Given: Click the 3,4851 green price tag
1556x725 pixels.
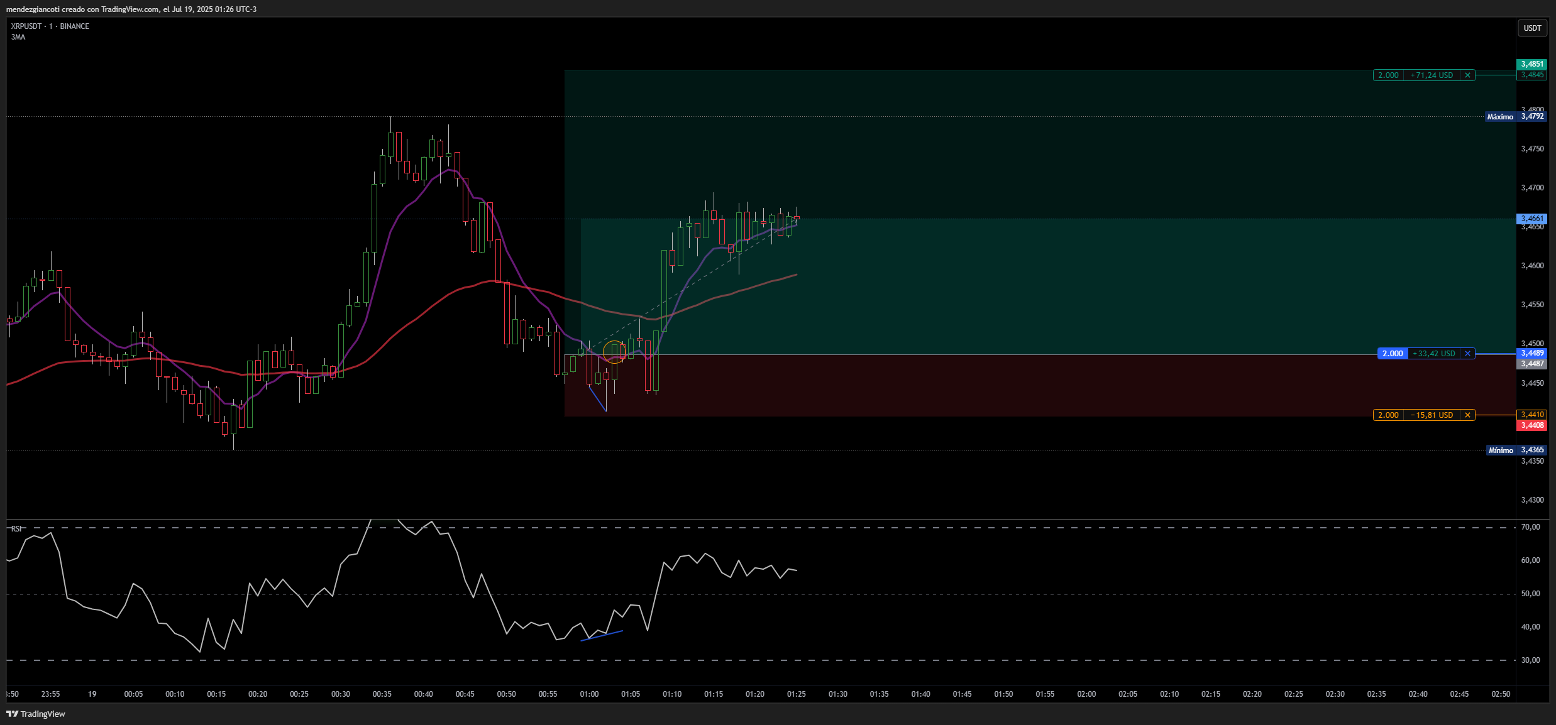Looking at the screenshot, I should (x=1532, y=64).
